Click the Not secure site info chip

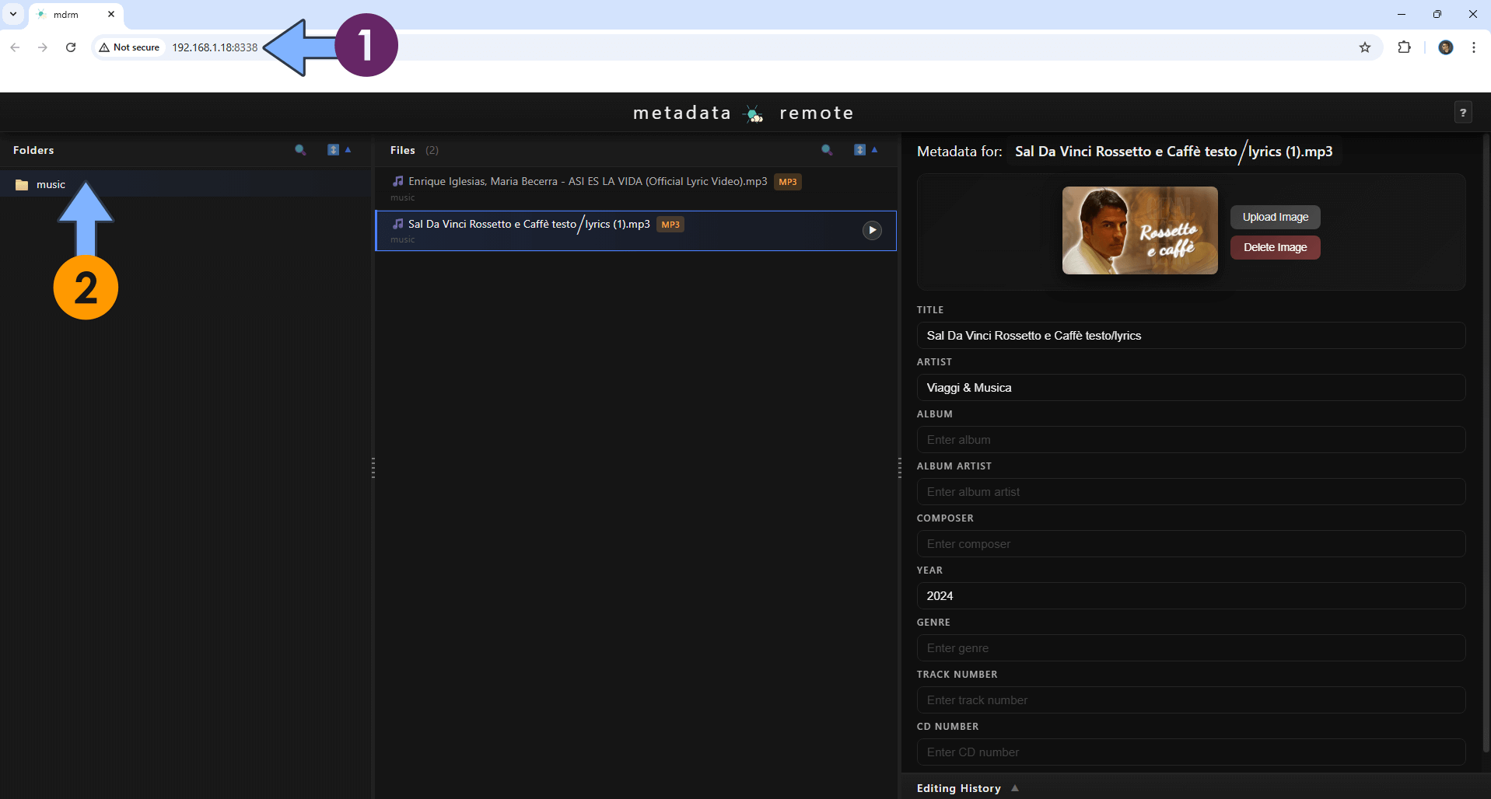click(129, 47)
